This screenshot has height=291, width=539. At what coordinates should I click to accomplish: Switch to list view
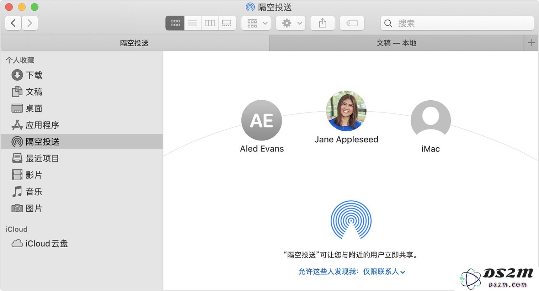click(193, 23)
